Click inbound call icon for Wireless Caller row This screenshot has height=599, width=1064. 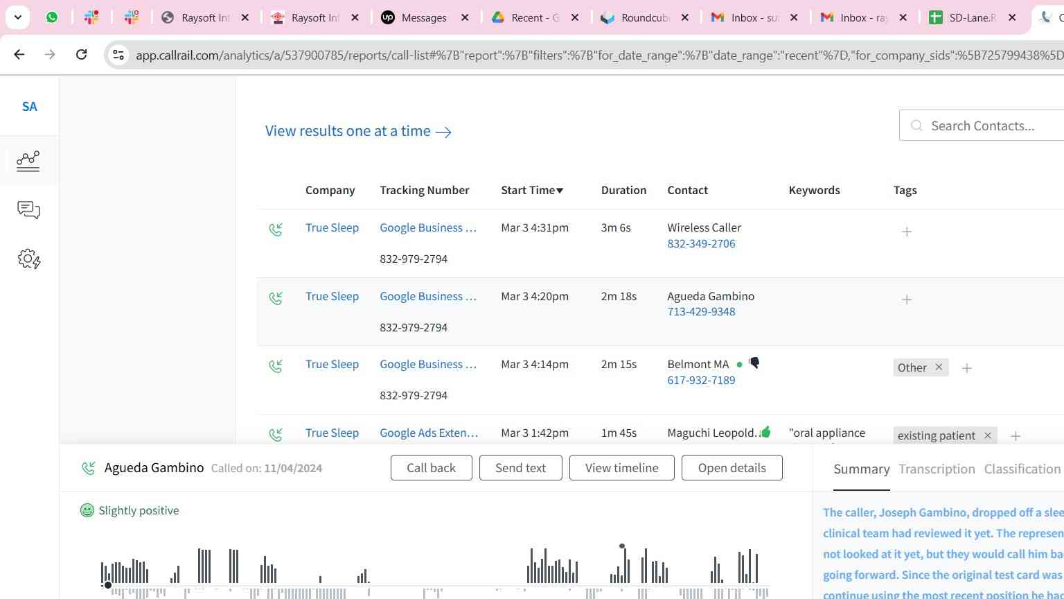point(276,229)
